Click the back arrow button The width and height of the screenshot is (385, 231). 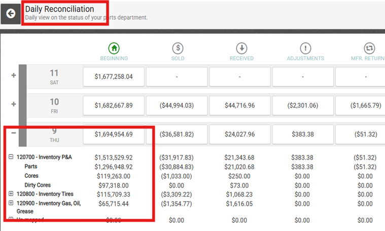click(x=11, y=14)
